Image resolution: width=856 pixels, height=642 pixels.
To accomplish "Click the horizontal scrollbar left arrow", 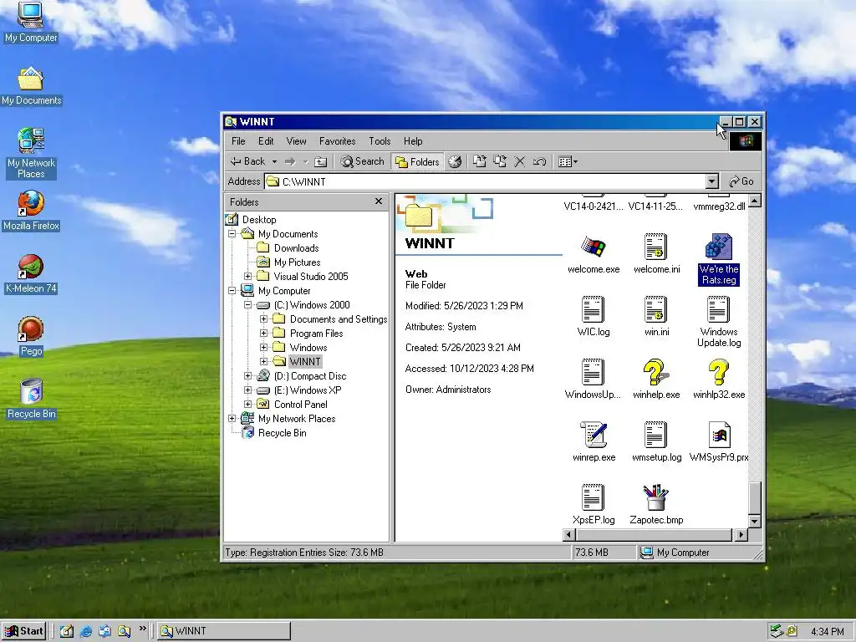I will (568, 534).
